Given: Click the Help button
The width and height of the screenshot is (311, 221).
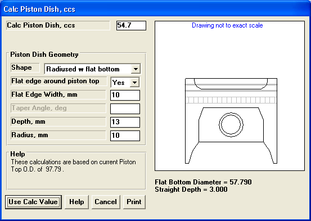Looking at the screenshot, I should pos(76,202).
